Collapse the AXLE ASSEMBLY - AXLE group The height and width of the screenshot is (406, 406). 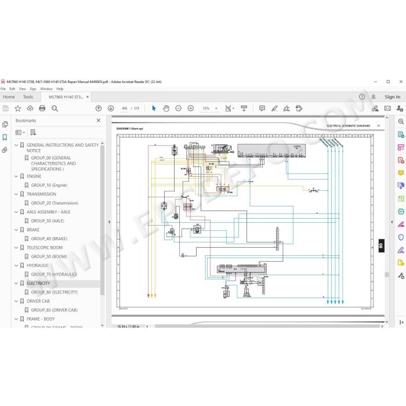point(16,212)
